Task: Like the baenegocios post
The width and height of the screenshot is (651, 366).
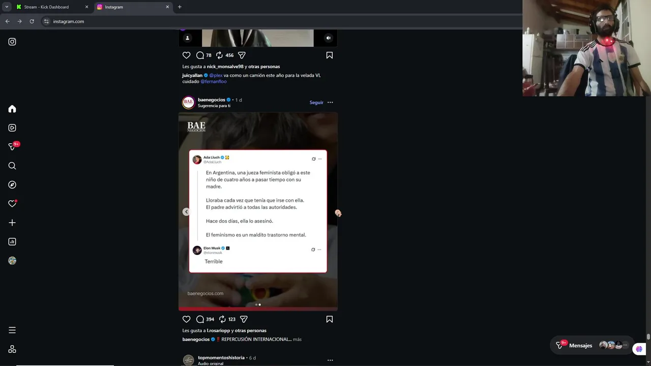Action: (186, 319)
